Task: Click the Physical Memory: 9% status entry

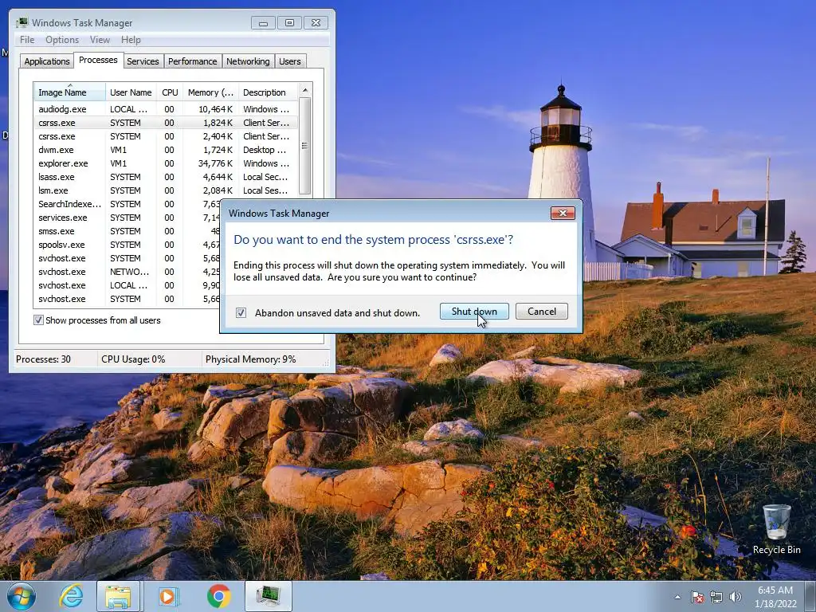Action: click(x=250, y=359)
